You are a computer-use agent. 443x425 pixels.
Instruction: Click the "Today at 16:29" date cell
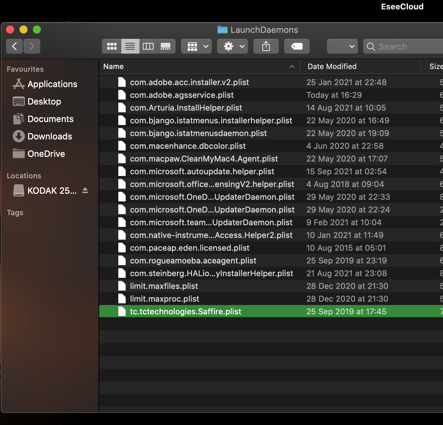(x=334, y=95)
